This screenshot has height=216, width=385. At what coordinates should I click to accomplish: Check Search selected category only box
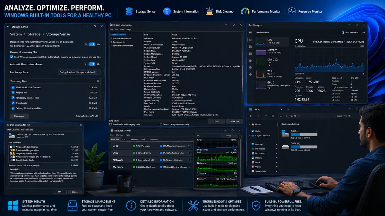point(111,124)
